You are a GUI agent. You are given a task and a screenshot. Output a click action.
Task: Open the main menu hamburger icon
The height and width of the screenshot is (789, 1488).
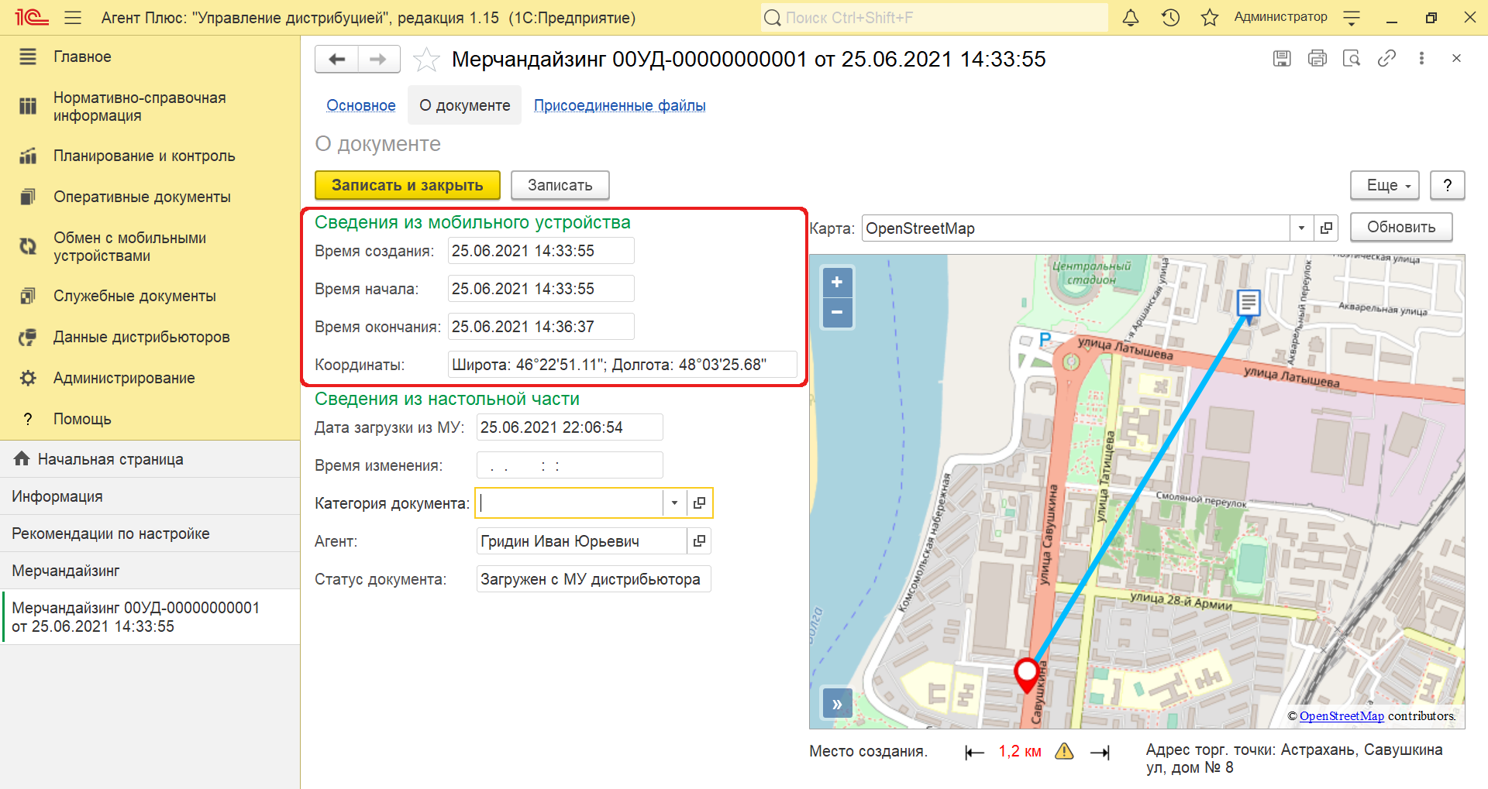pos(73,17)
